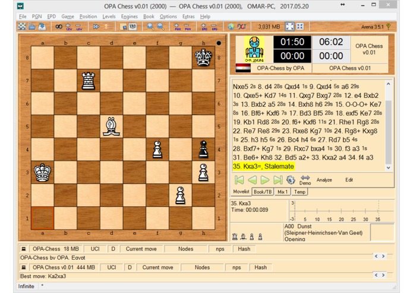Image resolution: width=413 pixels, height=293 pixels.
Task: Open the Extras menu
Action: [x=188, y=16]
